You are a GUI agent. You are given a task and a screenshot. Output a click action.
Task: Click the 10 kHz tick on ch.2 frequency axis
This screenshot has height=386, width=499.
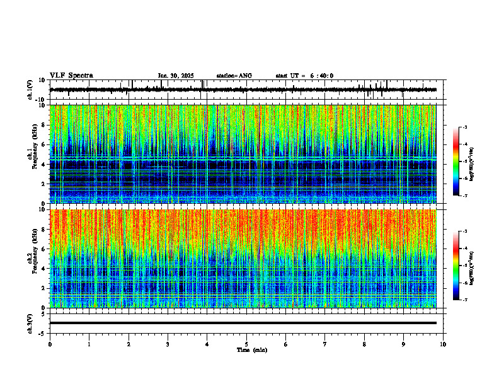(42, 209)
